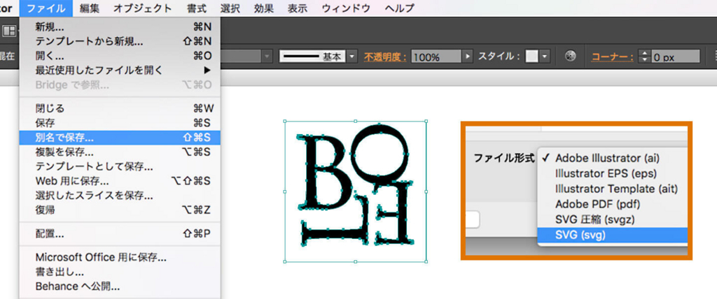Open the ヘルプ menu
The image size is (717, 299).
point(399,8)
